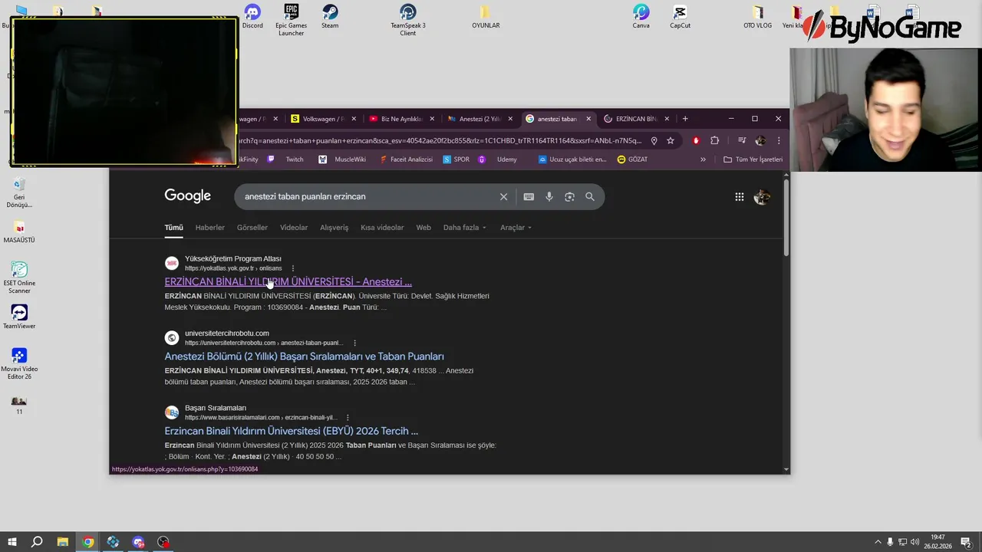Open the Google apps grid
The width and height of the screenshot is (982, 552).
[x=739, y=197]
